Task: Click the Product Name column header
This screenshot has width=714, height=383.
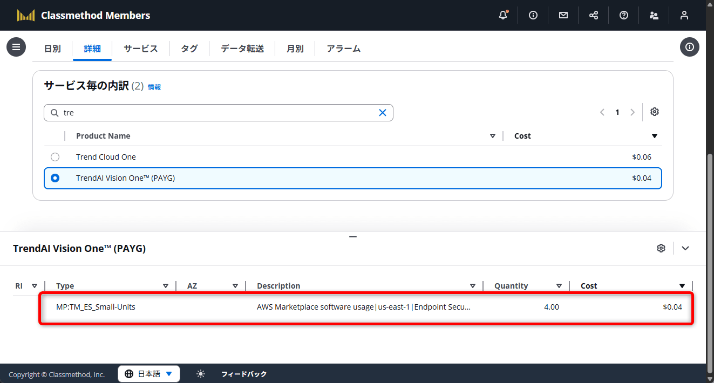Action: click(103, 136)
